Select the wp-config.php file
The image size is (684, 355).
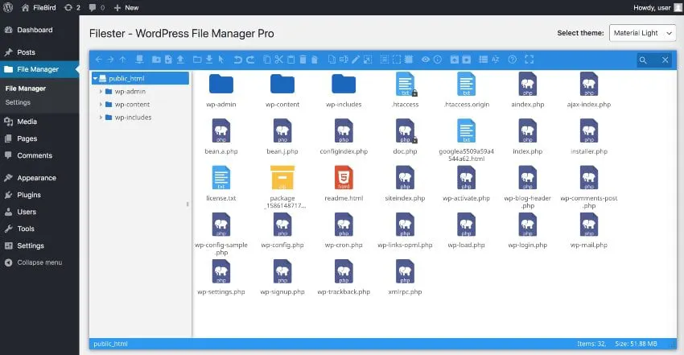tap(282, 230)
